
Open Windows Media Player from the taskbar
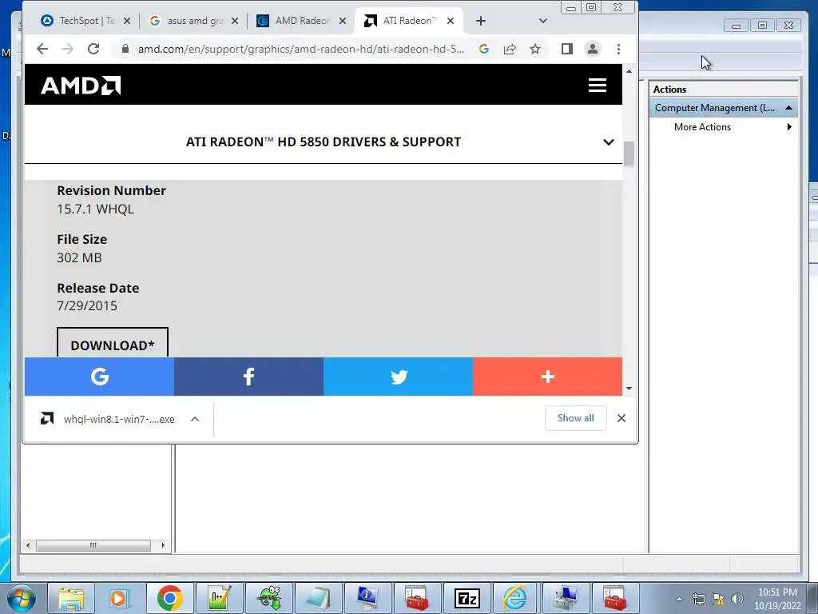(x=120, y=598)
